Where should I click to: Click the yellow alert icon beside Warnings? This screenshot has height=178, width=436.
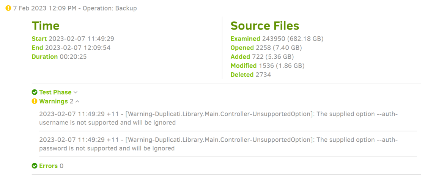35,101
